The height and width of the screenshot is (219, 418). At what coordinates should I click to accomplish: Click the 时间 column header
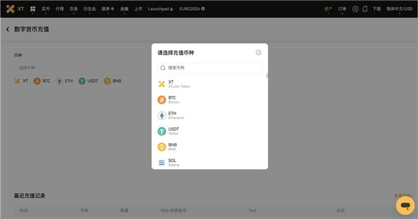pyautogui.click(x=23, y=211)
